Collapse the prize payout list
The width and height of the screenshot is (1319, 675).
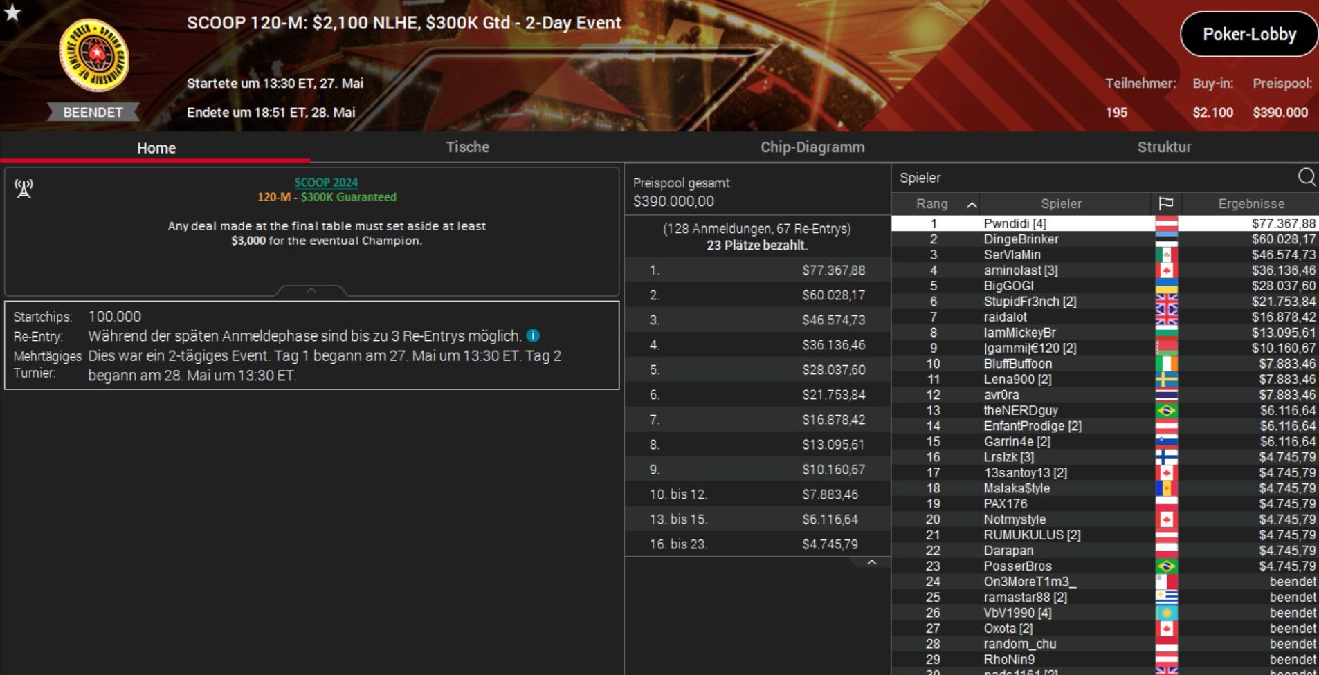(872, 562)
